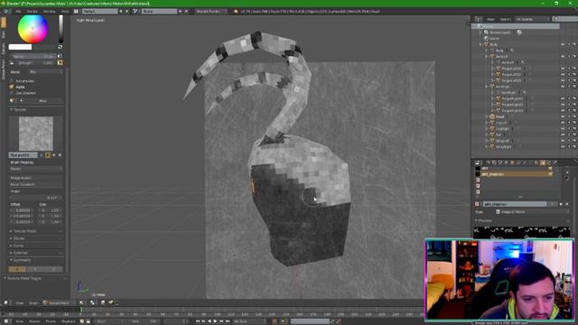
Task: Click the white foreground color swatch
Action: (20, 47)
